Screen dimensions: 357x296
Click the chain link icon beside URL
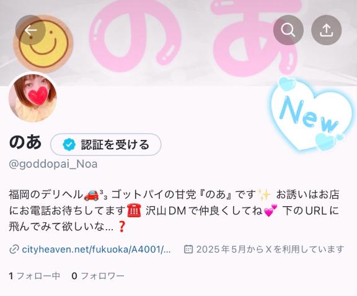(14, 250)
